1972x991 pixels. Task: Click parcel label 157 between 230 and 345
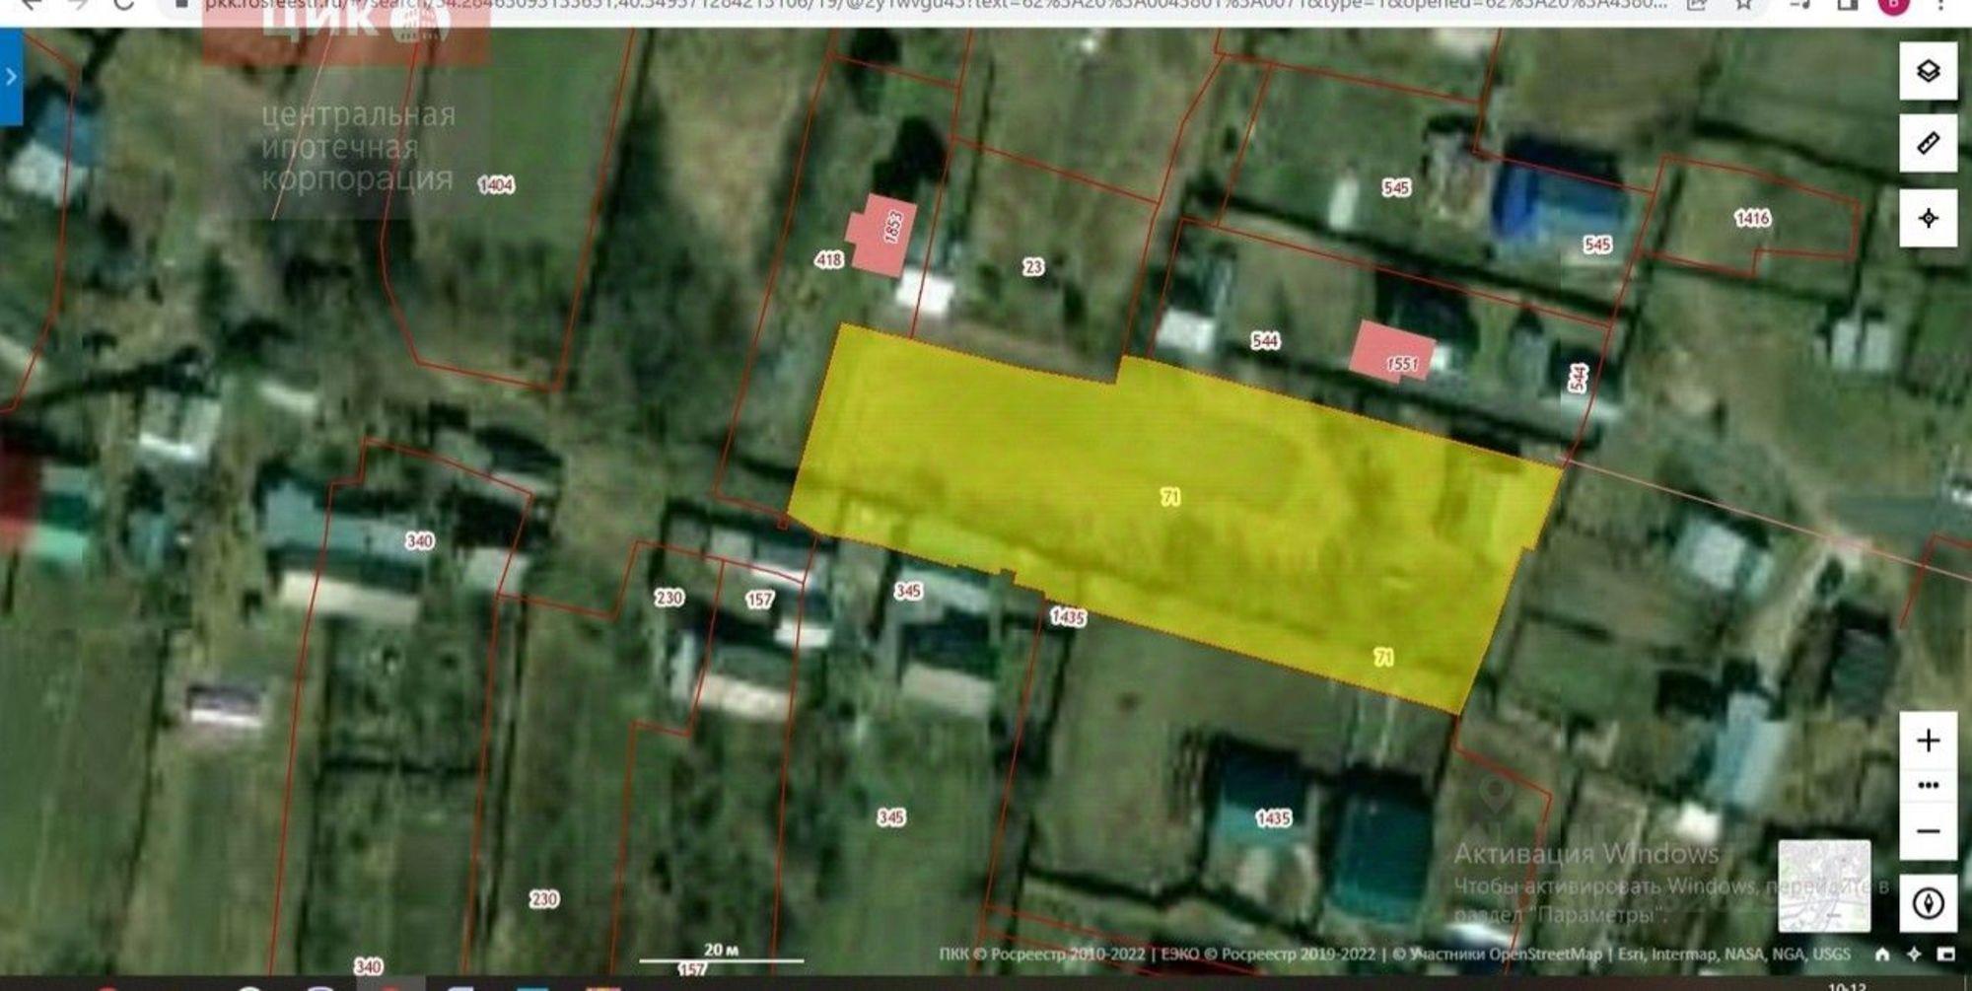coord(759,600)
